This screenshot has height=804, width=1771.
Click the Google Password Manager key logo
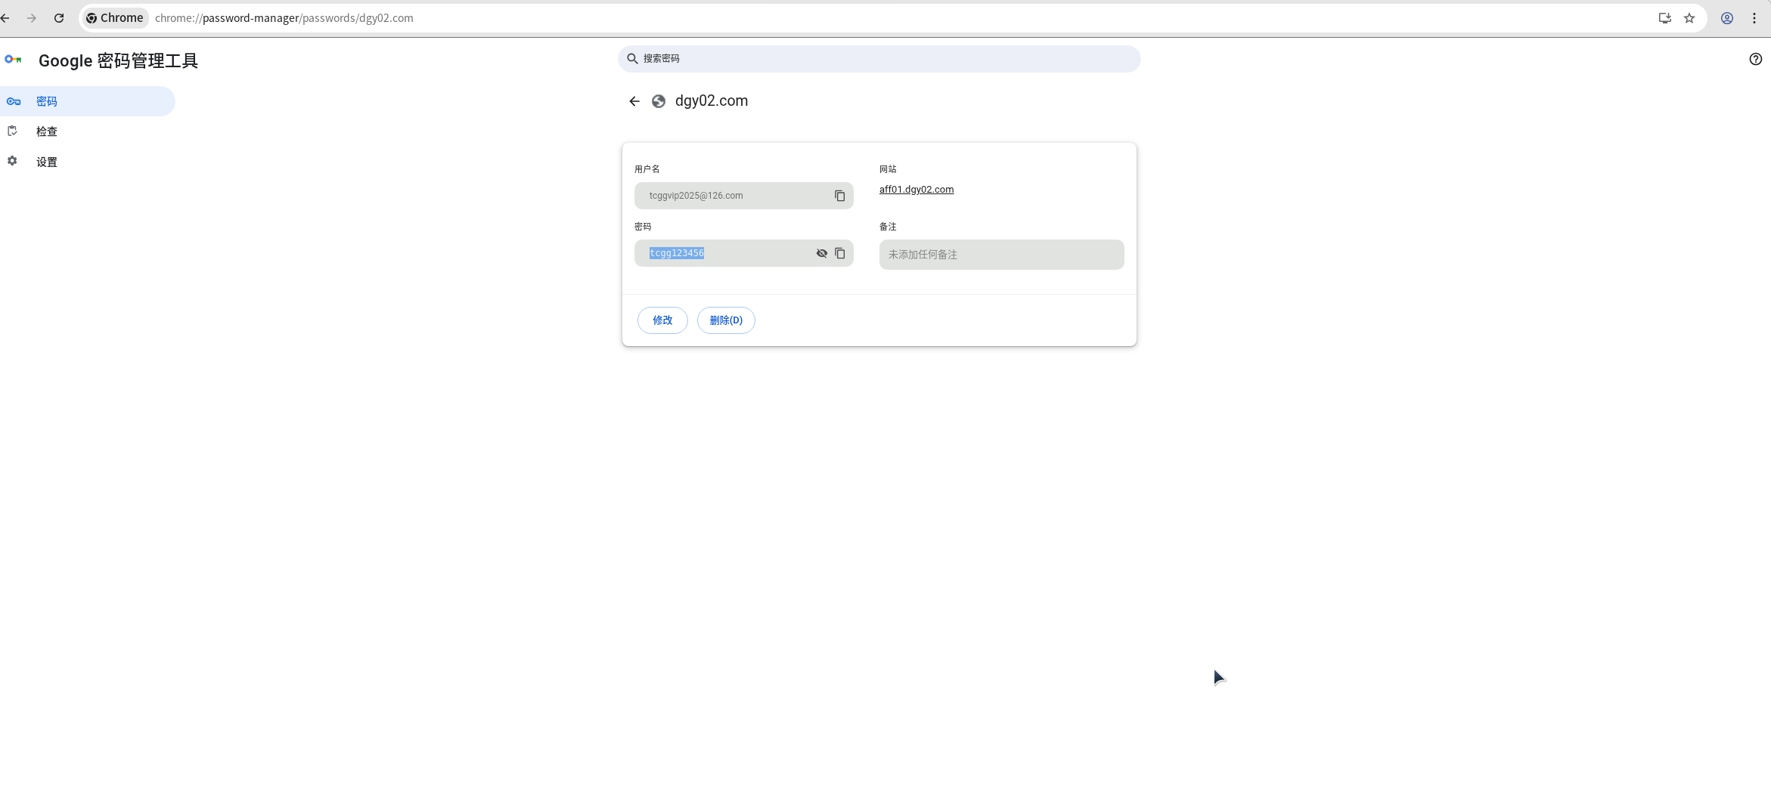point(14,60)
